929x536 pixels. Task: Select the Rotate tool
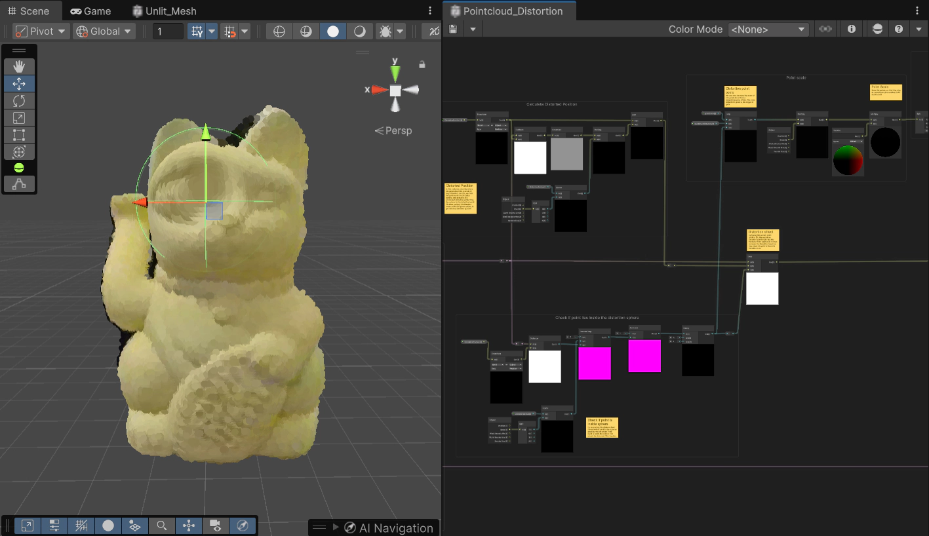[x=19, y=100]
